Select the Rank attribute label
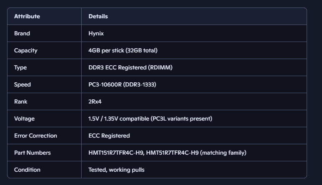The width and height of the screenshot is (322, 185). click(21, 101)
